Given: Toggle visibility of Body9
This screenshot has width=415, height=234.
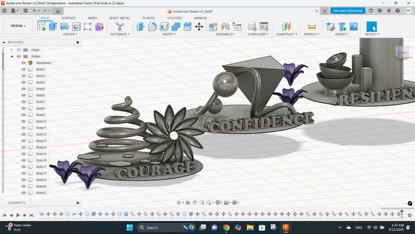Looking at the screenshot, I should 24,115.
